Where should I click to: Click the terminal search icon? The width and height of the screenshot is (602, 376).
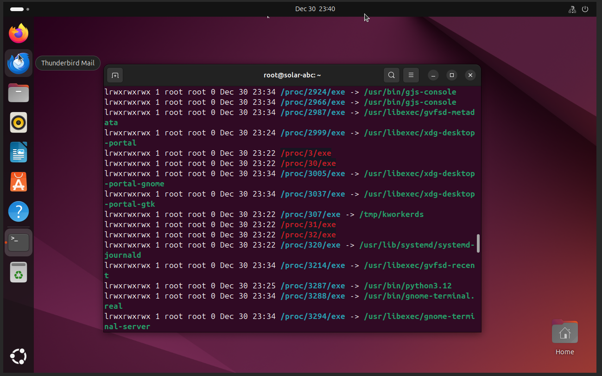[x=392, y=75]
